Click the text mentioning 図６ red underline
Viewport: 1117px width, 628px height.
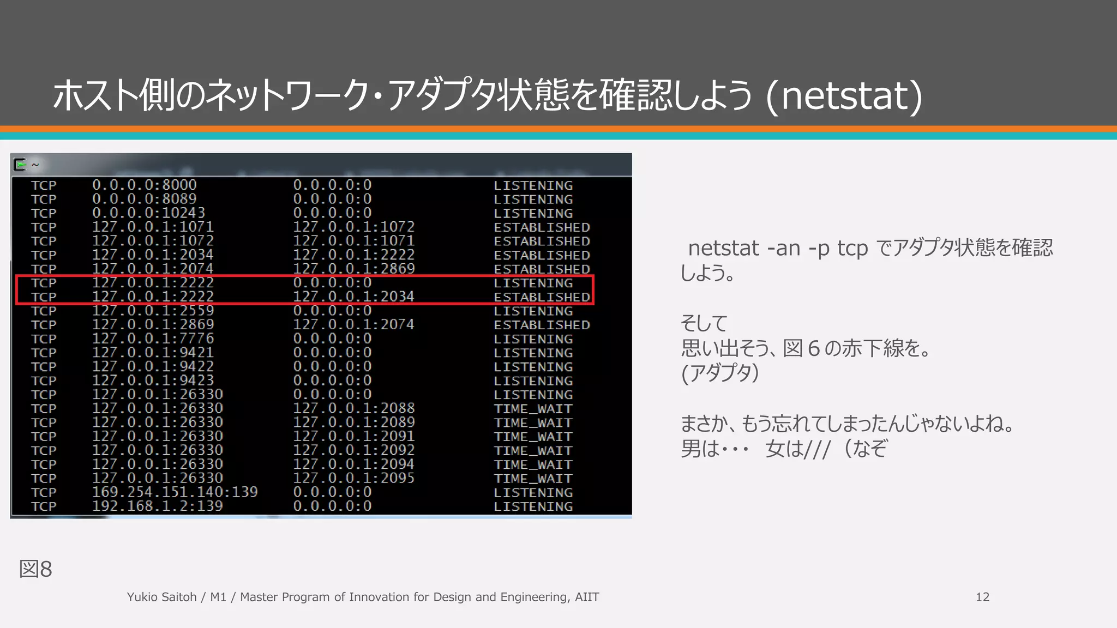806,348
